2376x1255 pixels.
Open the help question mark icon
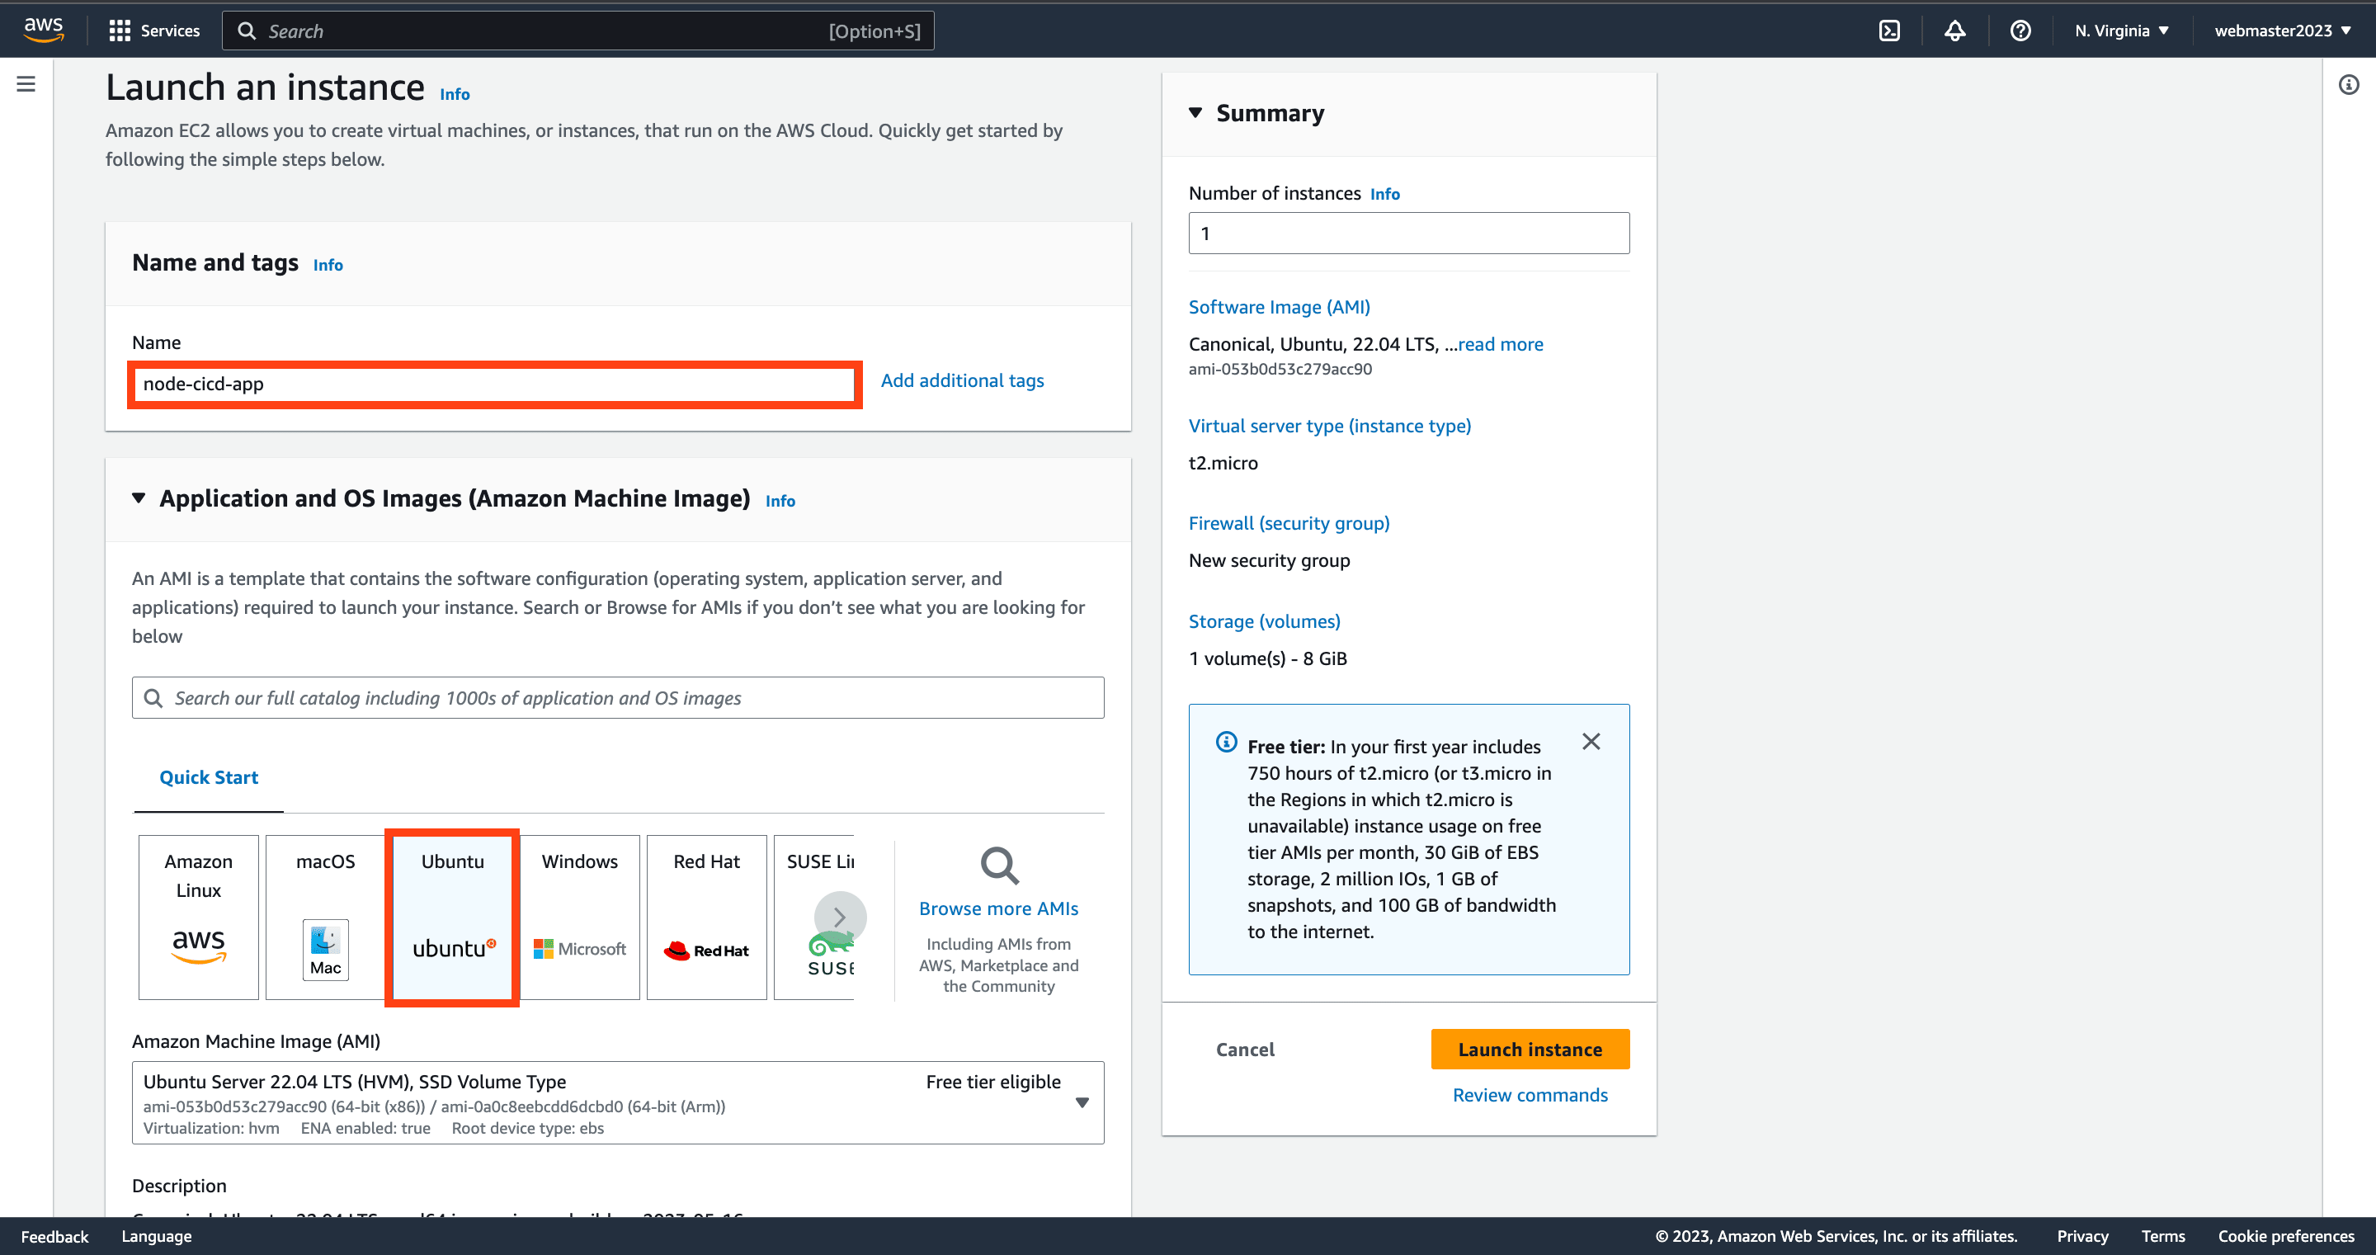[2020, 31]
